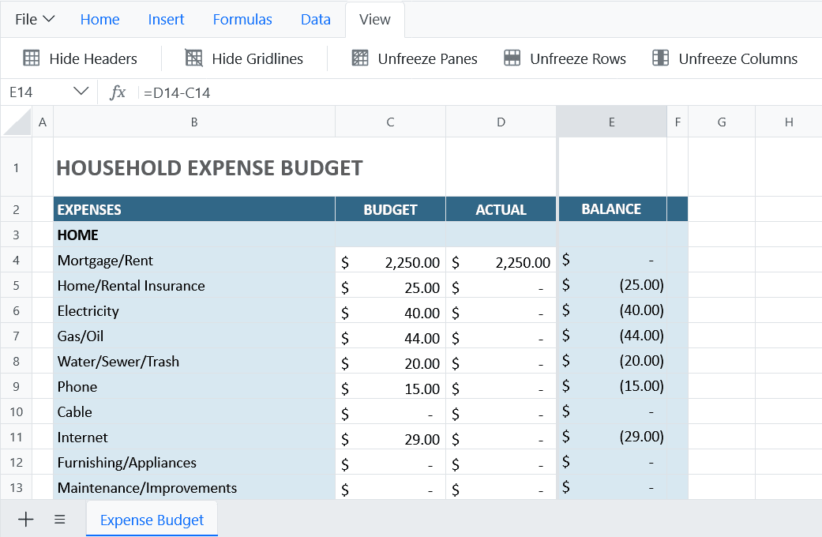Image resolution: width=822 pixels, height=537 pixels.
Task: Select column H header
Action: click(789, 122)
